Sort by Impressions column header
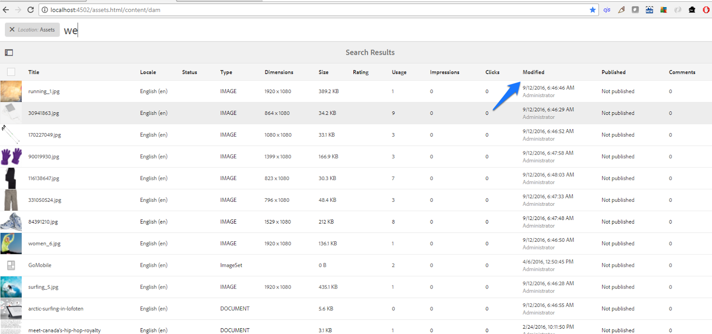The image size is (712, 334). tap(445, 72)
